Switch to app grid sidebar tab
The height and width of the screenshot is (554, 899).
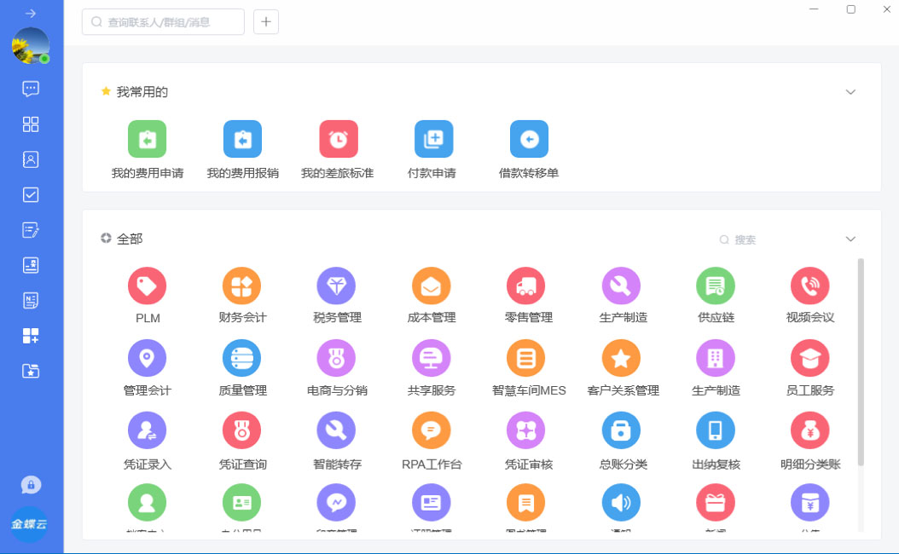click(31, 124)
